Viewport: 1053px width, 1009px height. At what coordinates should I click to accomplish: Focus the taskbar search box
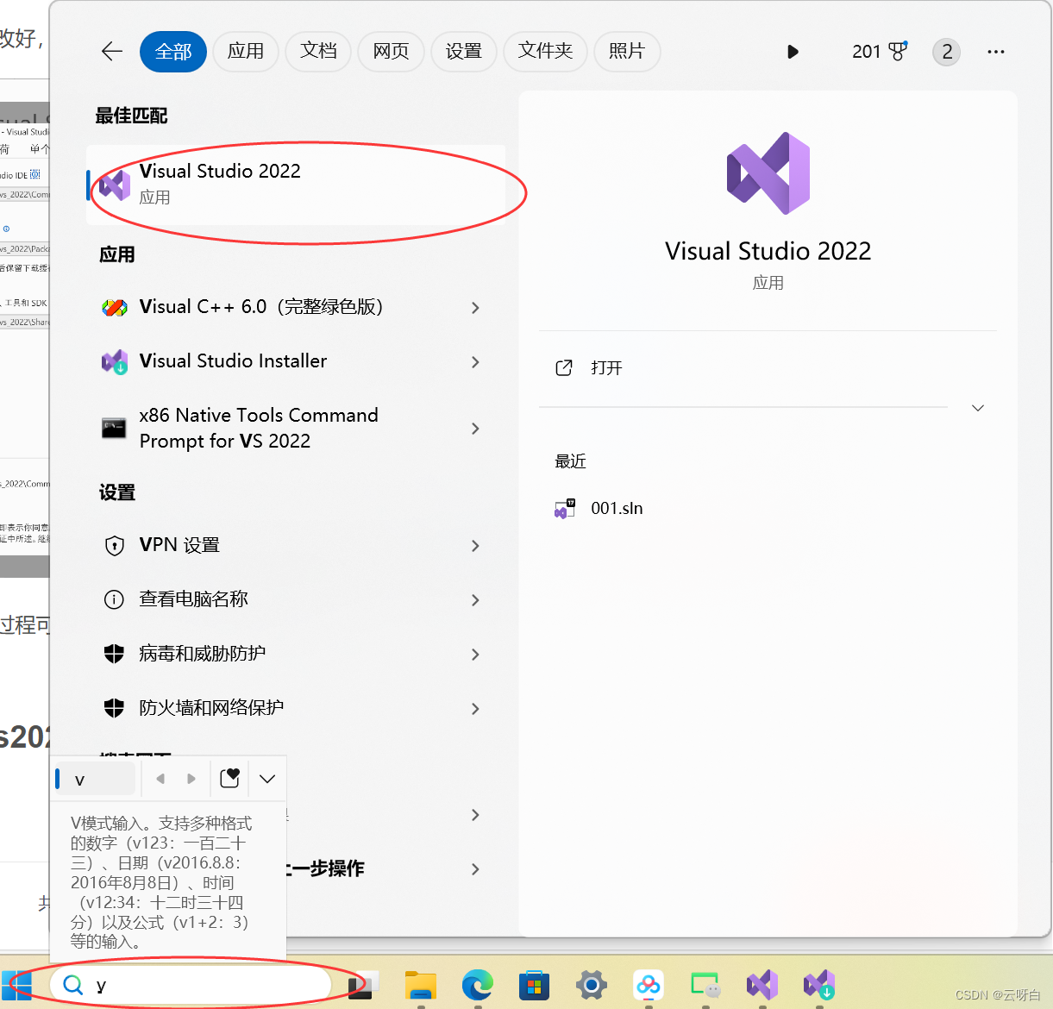pyautogui.click(x=191, y=985)
